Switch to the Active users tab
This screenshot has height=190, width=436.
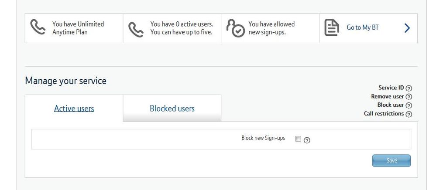point(74,109)
